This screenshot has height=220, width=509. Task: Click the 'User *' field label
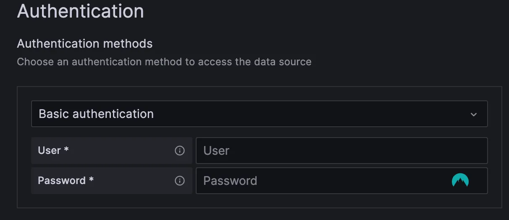pyautogui.click(x=50, y=151)
